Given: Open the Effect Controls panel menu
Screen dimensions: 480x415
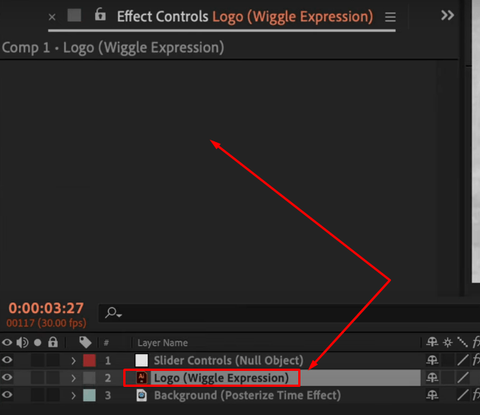Looking at the screenshot, I should click(390, 17).
